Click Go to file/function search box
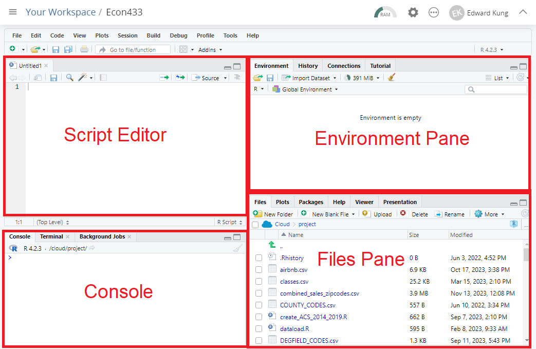Screen dimensions: 536x349 [x=133, y=49]
